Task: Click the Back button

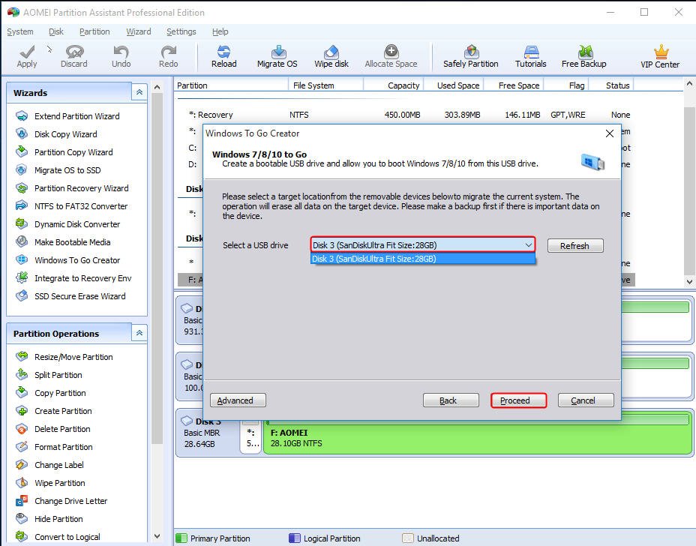Action: pos(451,400)
